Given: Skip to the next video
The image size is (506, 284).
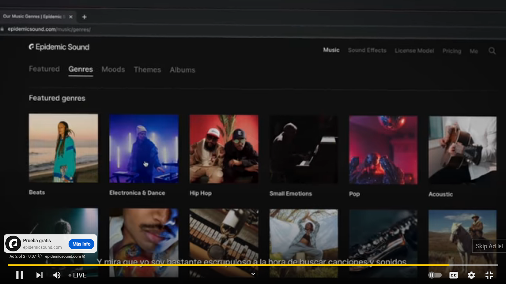Looking at the screenshot, I should (39, 275).
